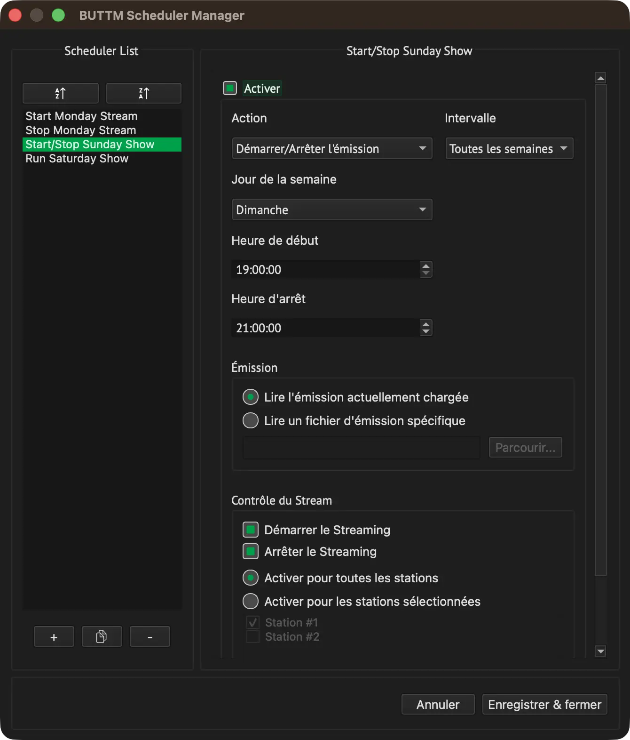The width and height of the screenshot is (630, 740).
Task: Decrease Heure de début with down arrow
Action: click(426, 273)
